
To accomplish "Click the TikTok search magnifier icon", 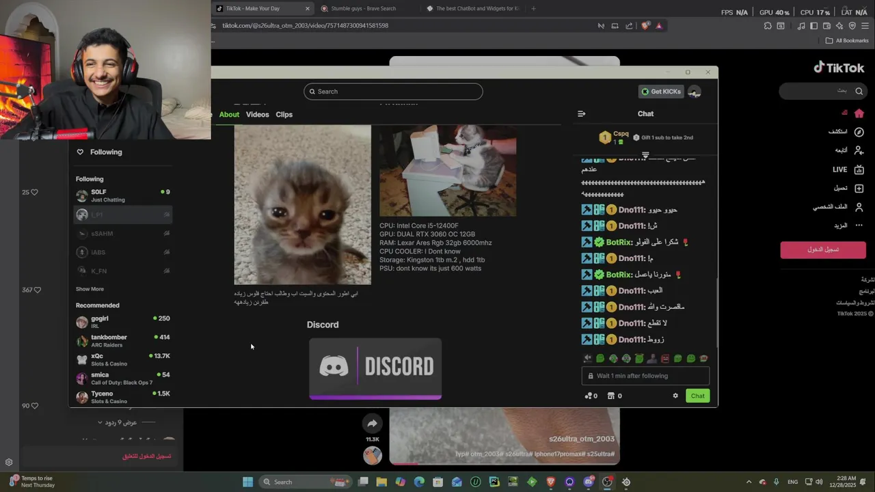I will [x=859, y=91].
